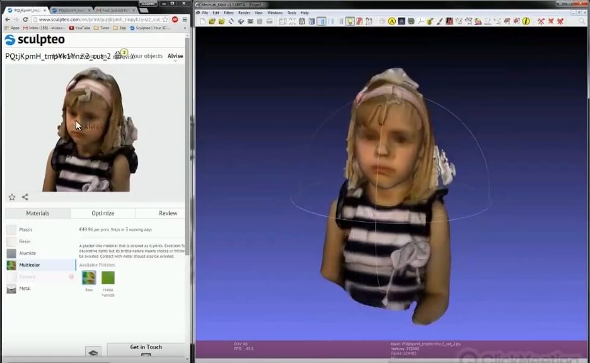Choose the Matte Varnish green finish swatch
Image resolution: width=590 pixels, height=363 pixels.
tap(108, 278)
